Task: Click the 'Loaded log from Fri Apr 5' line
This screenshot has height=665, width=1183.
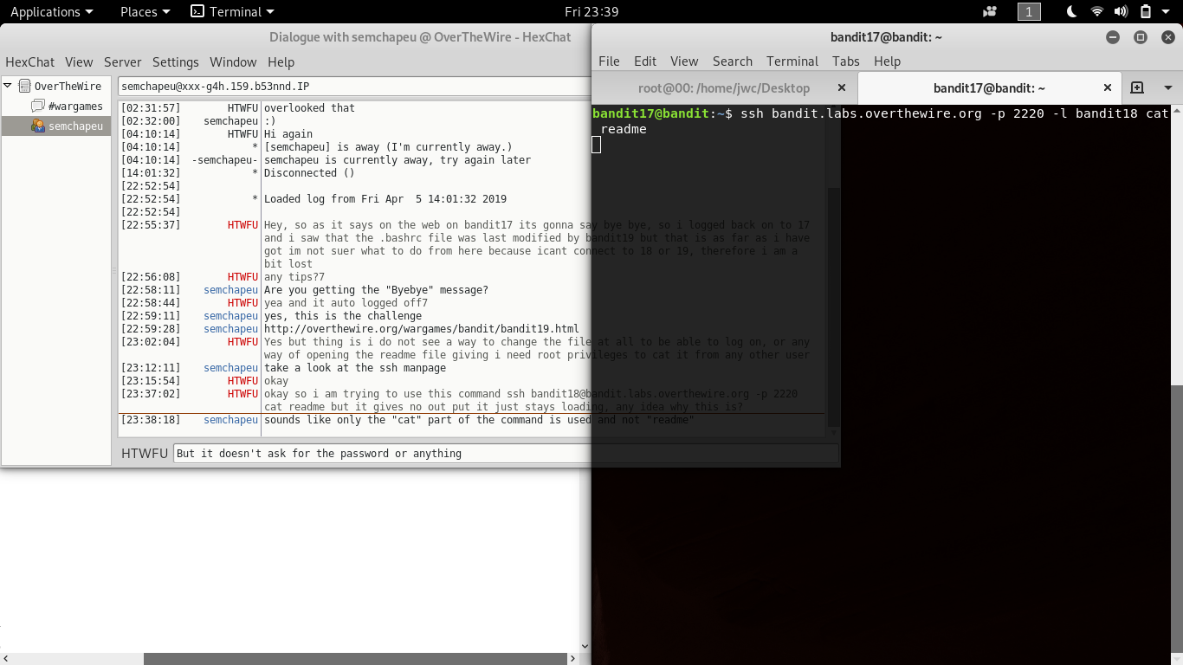Action: [385, 199]
